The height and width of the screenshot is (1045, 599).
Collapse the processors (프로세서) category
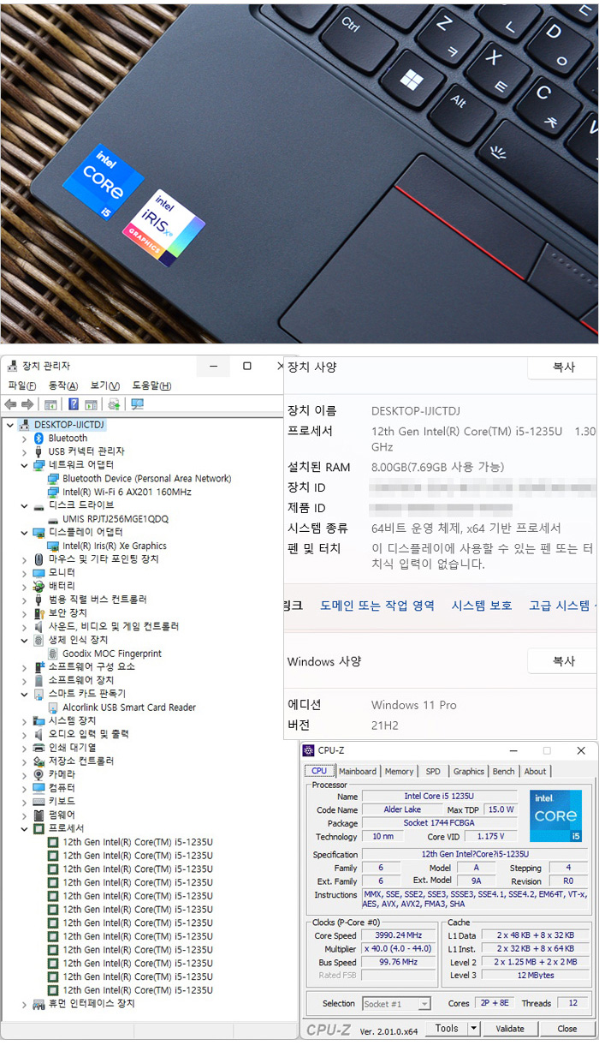[24, 828]
